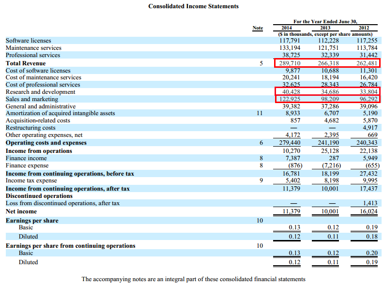Select discontinued operations loss value 1,413
This screenshot has height=285, width=384.
tap(370, 203)
